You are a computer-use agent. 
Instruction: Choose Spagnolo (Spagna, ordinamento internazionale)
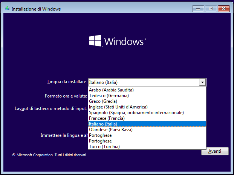(147, 113)
